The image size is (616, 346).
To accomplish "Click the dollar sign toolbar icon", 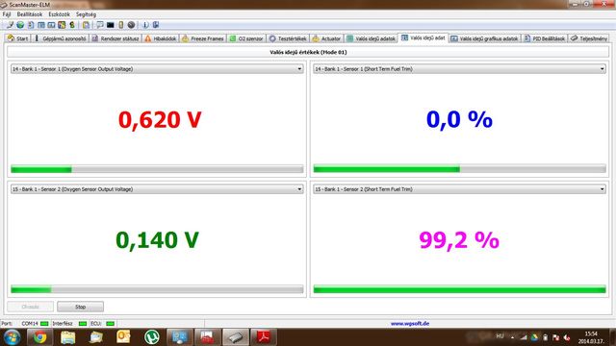I will click(72, 25).
